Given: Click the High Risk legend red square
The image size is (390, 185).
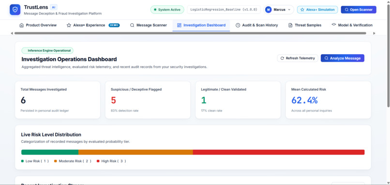Looking at the screenshot, I should pos(98,161).
